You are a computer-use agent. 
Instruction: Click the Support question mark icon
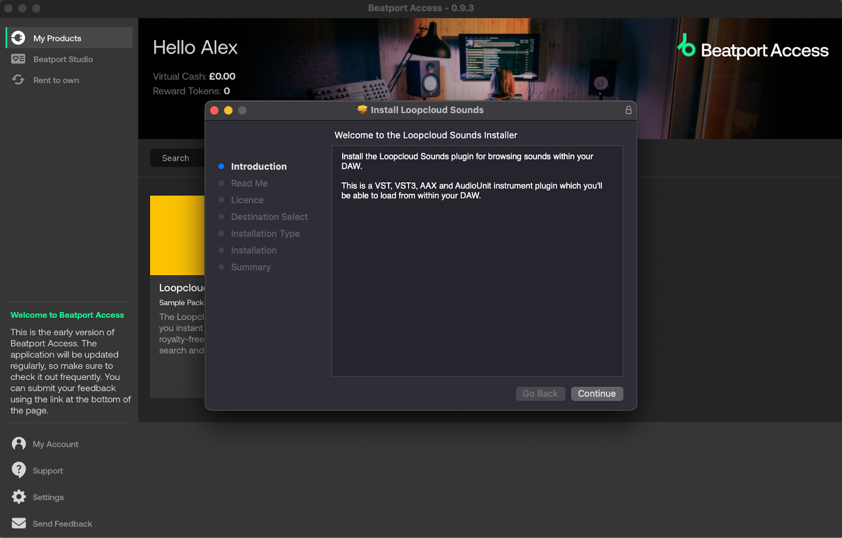(19, 470)
